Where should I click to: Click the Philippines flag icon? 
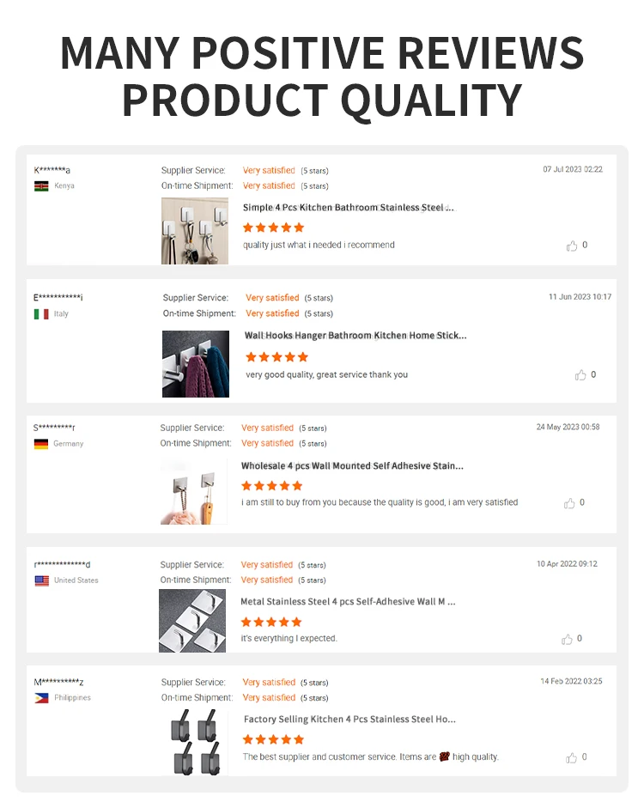click(41, 698)
